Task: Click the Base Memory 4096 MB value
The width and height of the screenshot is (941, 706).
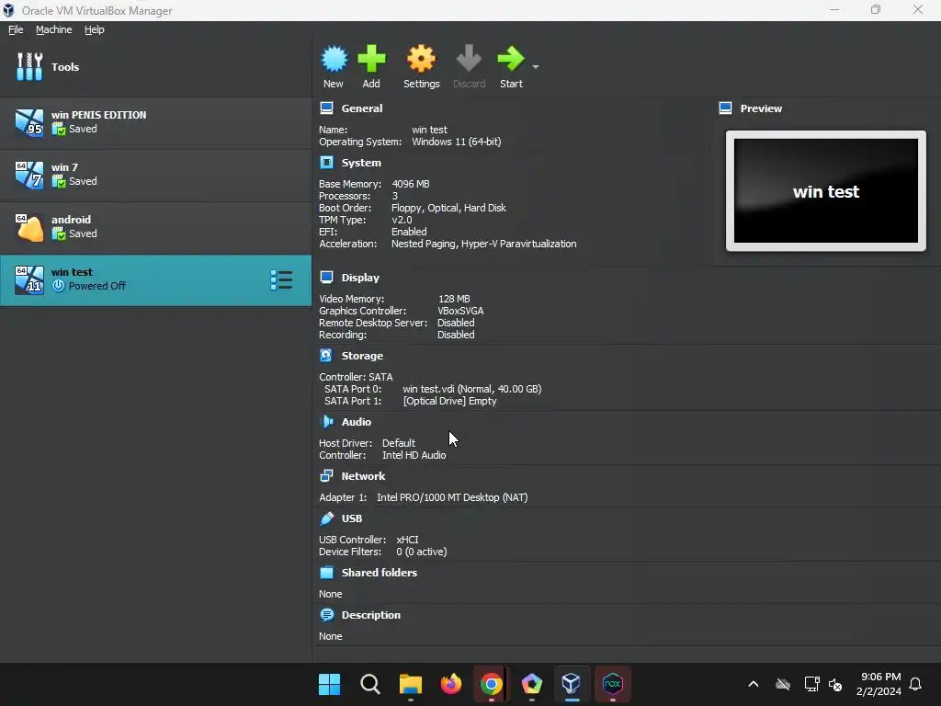Action: [x=411, y=184]
